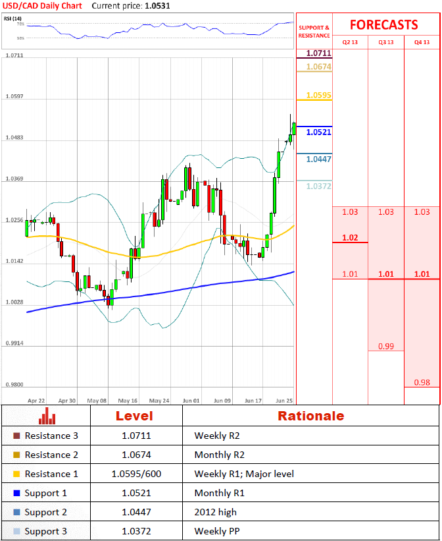Click the RSI (14) indicator label

(12, 18)
